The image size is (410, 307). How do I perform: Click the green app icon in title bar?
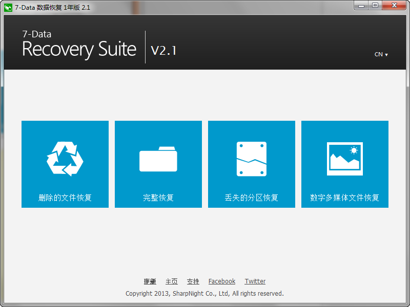8,7
